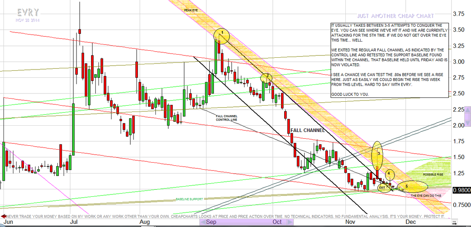Viewport: 471px width, 227px height.
Task: Click the yellow ellipse numbered 5
Action: [412, 186]
